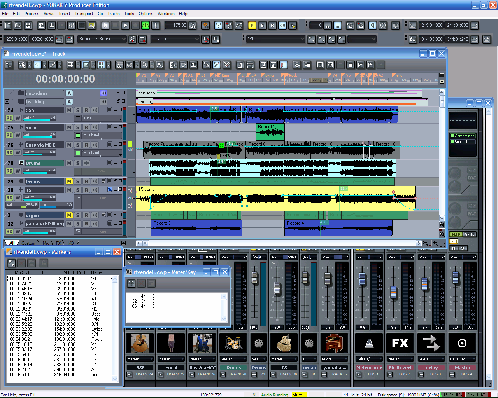The height and width of the screenshot is (398, 498).
Task: Click the yamaha organ track icon
Action: pos(334,343)
